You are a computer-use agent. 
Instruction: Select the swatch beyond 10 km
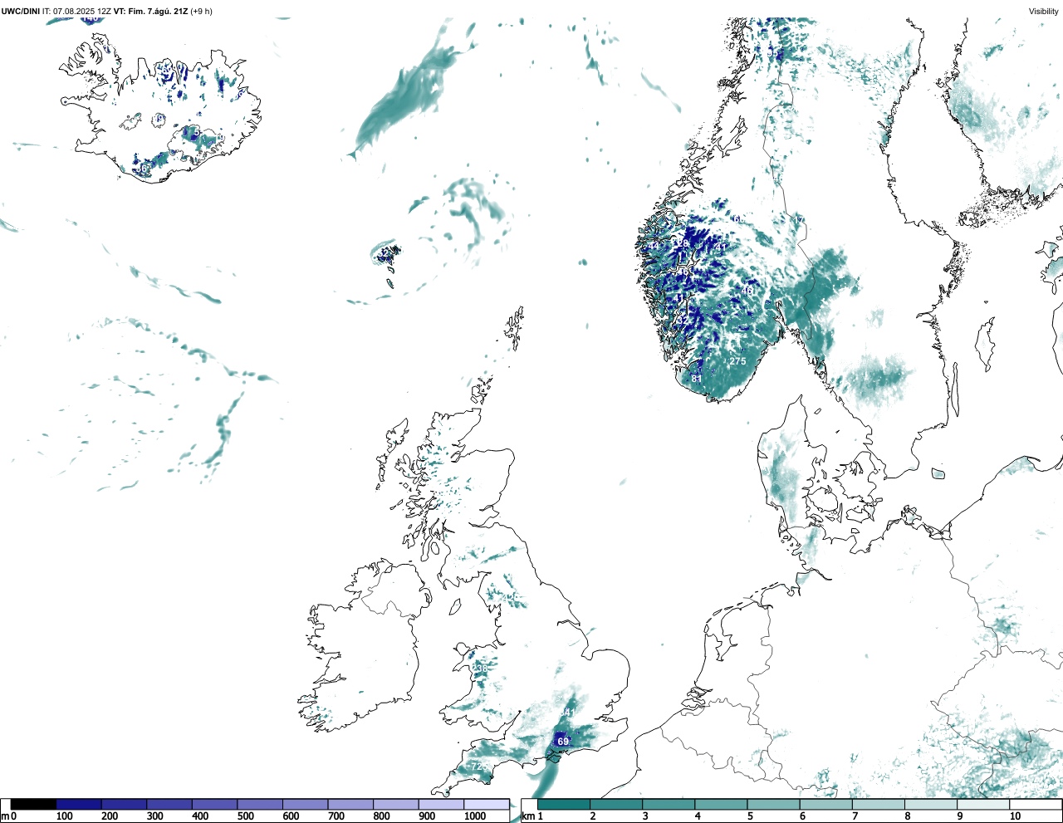click(1035, 805)
